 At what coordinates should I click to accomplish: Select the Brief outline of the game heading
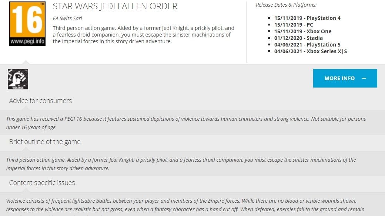(45, 141)
